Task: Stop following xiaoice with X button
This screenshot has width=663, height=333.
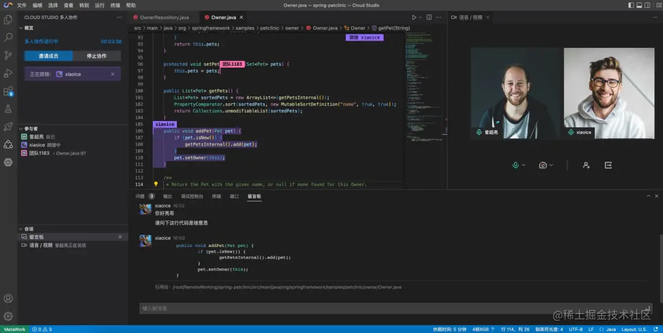Action: pyautogui.click(x=113, y=74)
